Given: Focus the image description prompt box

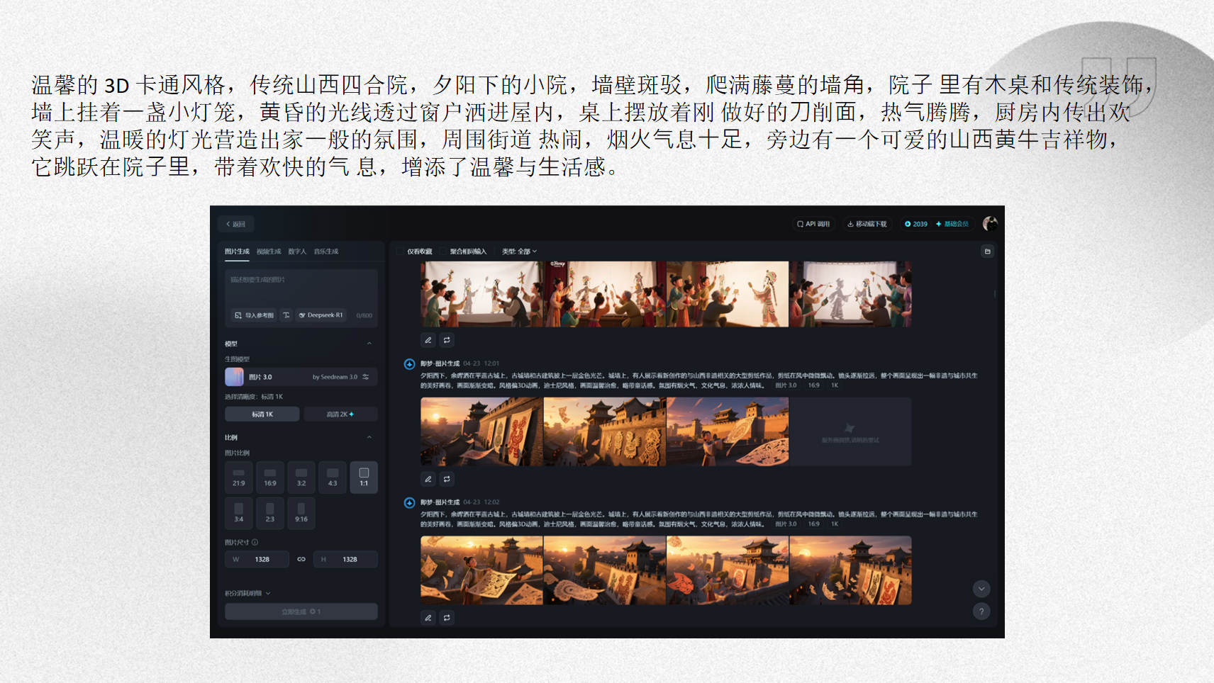Looking at the screenshot, I should (x=301, y=288).
